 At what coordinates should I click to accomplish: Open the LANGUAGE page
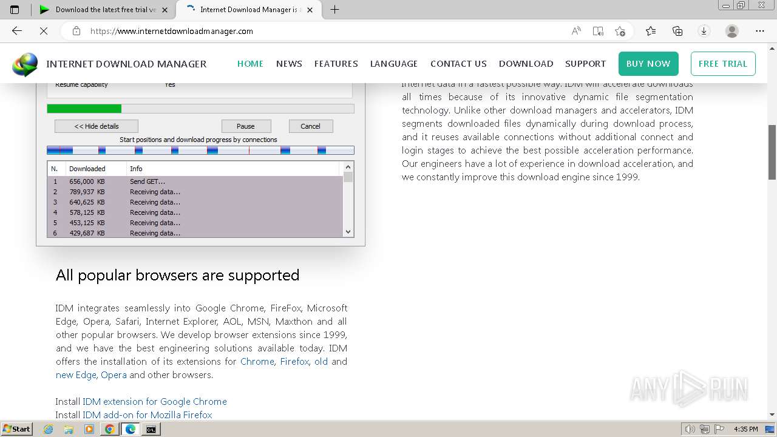click(x=394, y=64)
